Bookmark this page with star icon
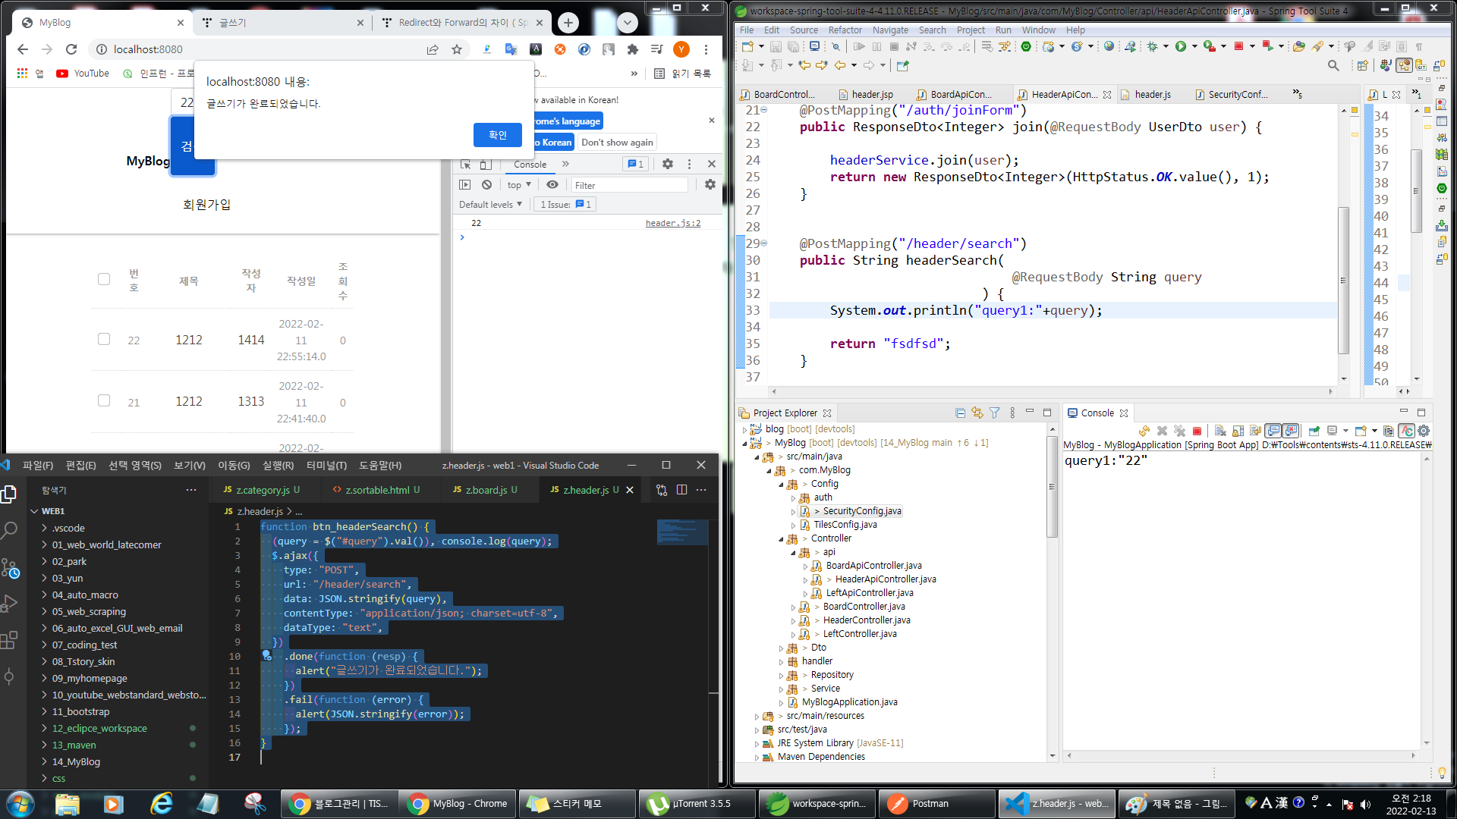This screenshot has width=1457, height=819. coord(457,49)
